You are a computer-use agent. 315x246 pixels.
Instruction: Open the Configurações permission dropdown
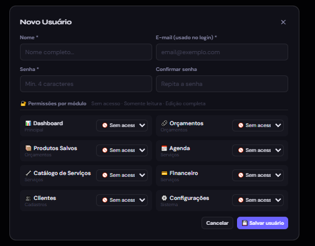coord(258,200)
